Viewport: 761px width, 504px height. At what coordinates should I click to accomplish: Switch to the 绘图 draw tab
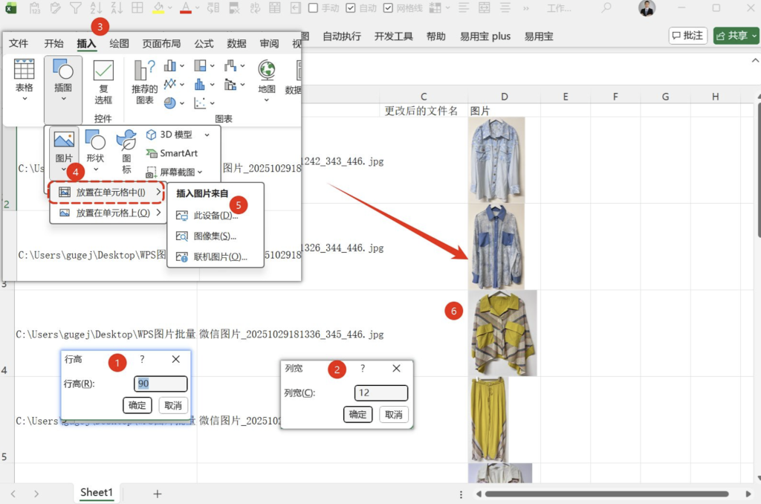tap(119, 43)
